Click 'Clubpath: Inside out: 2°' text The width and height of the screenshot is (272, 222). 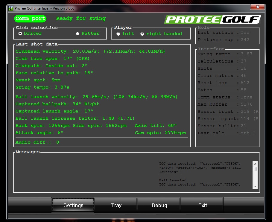click(51, 66)
